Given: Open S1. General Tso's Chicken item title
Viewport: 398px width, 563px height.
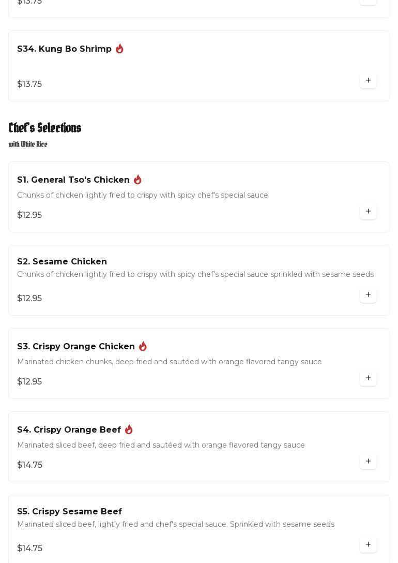Looking at the screenshot, I should [x=73, y=180].
